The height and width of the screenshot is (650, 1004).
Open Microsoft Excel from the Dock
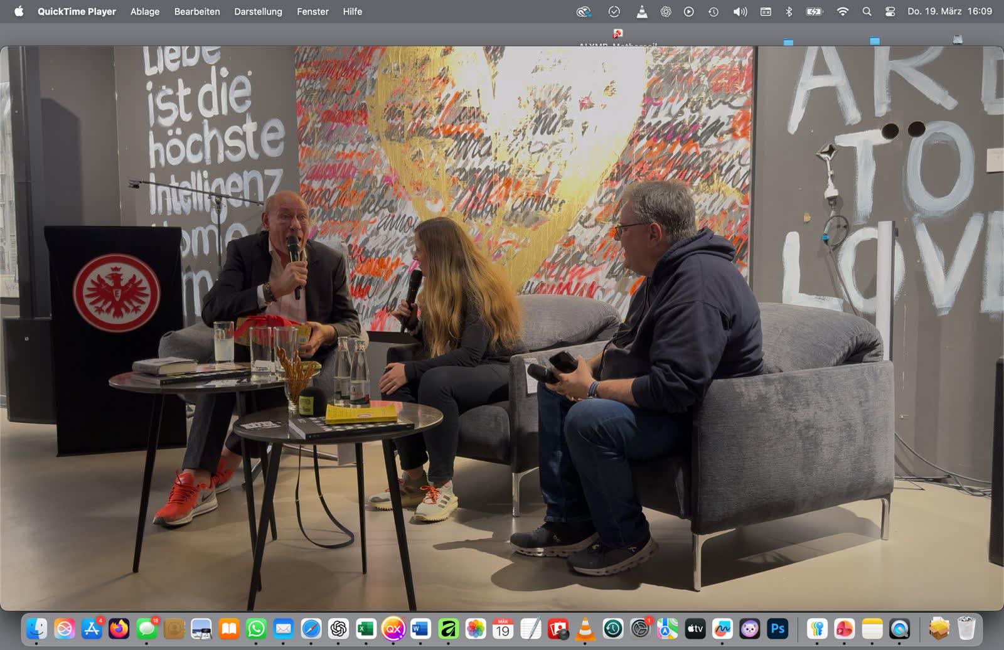pyautogui.click(x=366, y=628)
